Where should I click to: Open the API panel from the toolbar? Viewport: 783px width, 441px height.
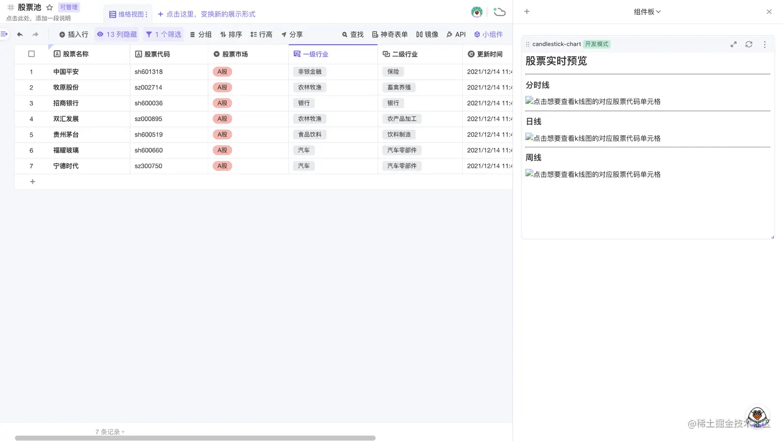pos(456,34)
